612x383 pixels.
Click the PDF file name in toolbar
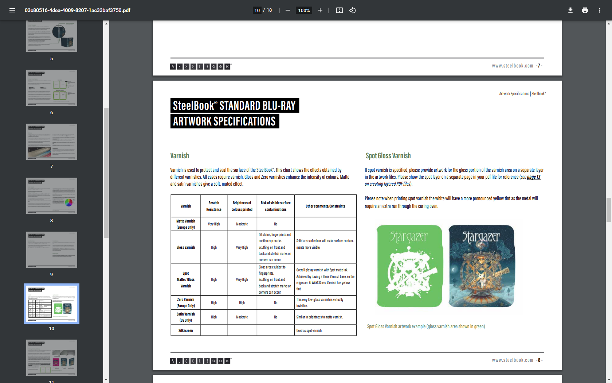pyautogui.click(x=78, y=10)
